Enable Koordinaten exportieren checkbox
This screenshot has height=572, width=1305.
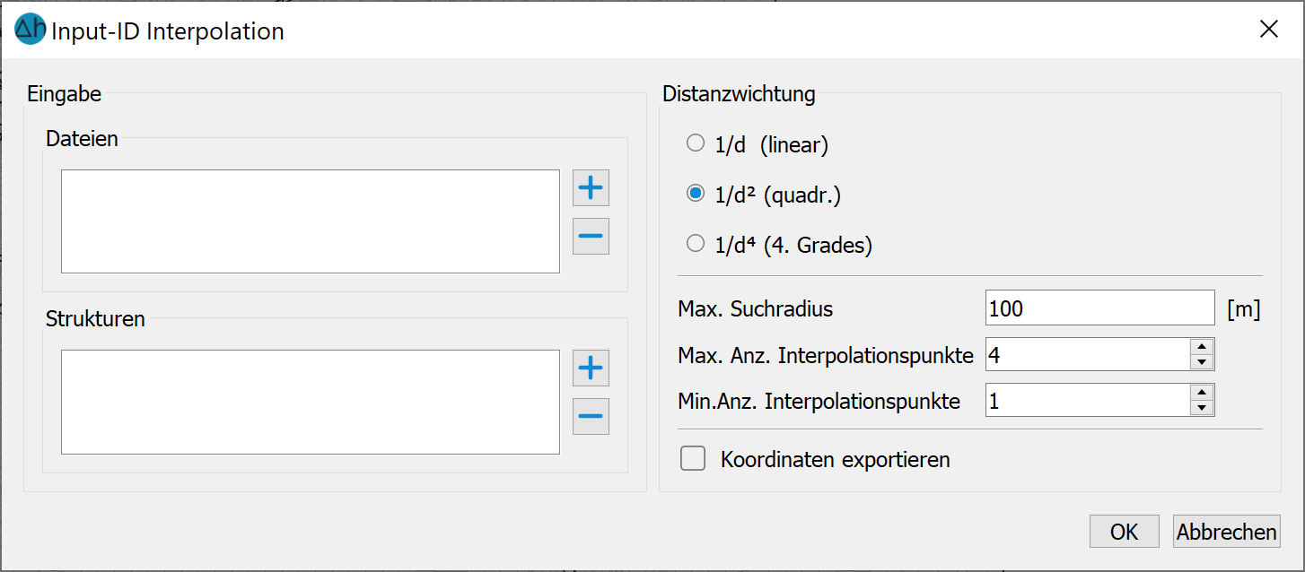click(693, 459)
